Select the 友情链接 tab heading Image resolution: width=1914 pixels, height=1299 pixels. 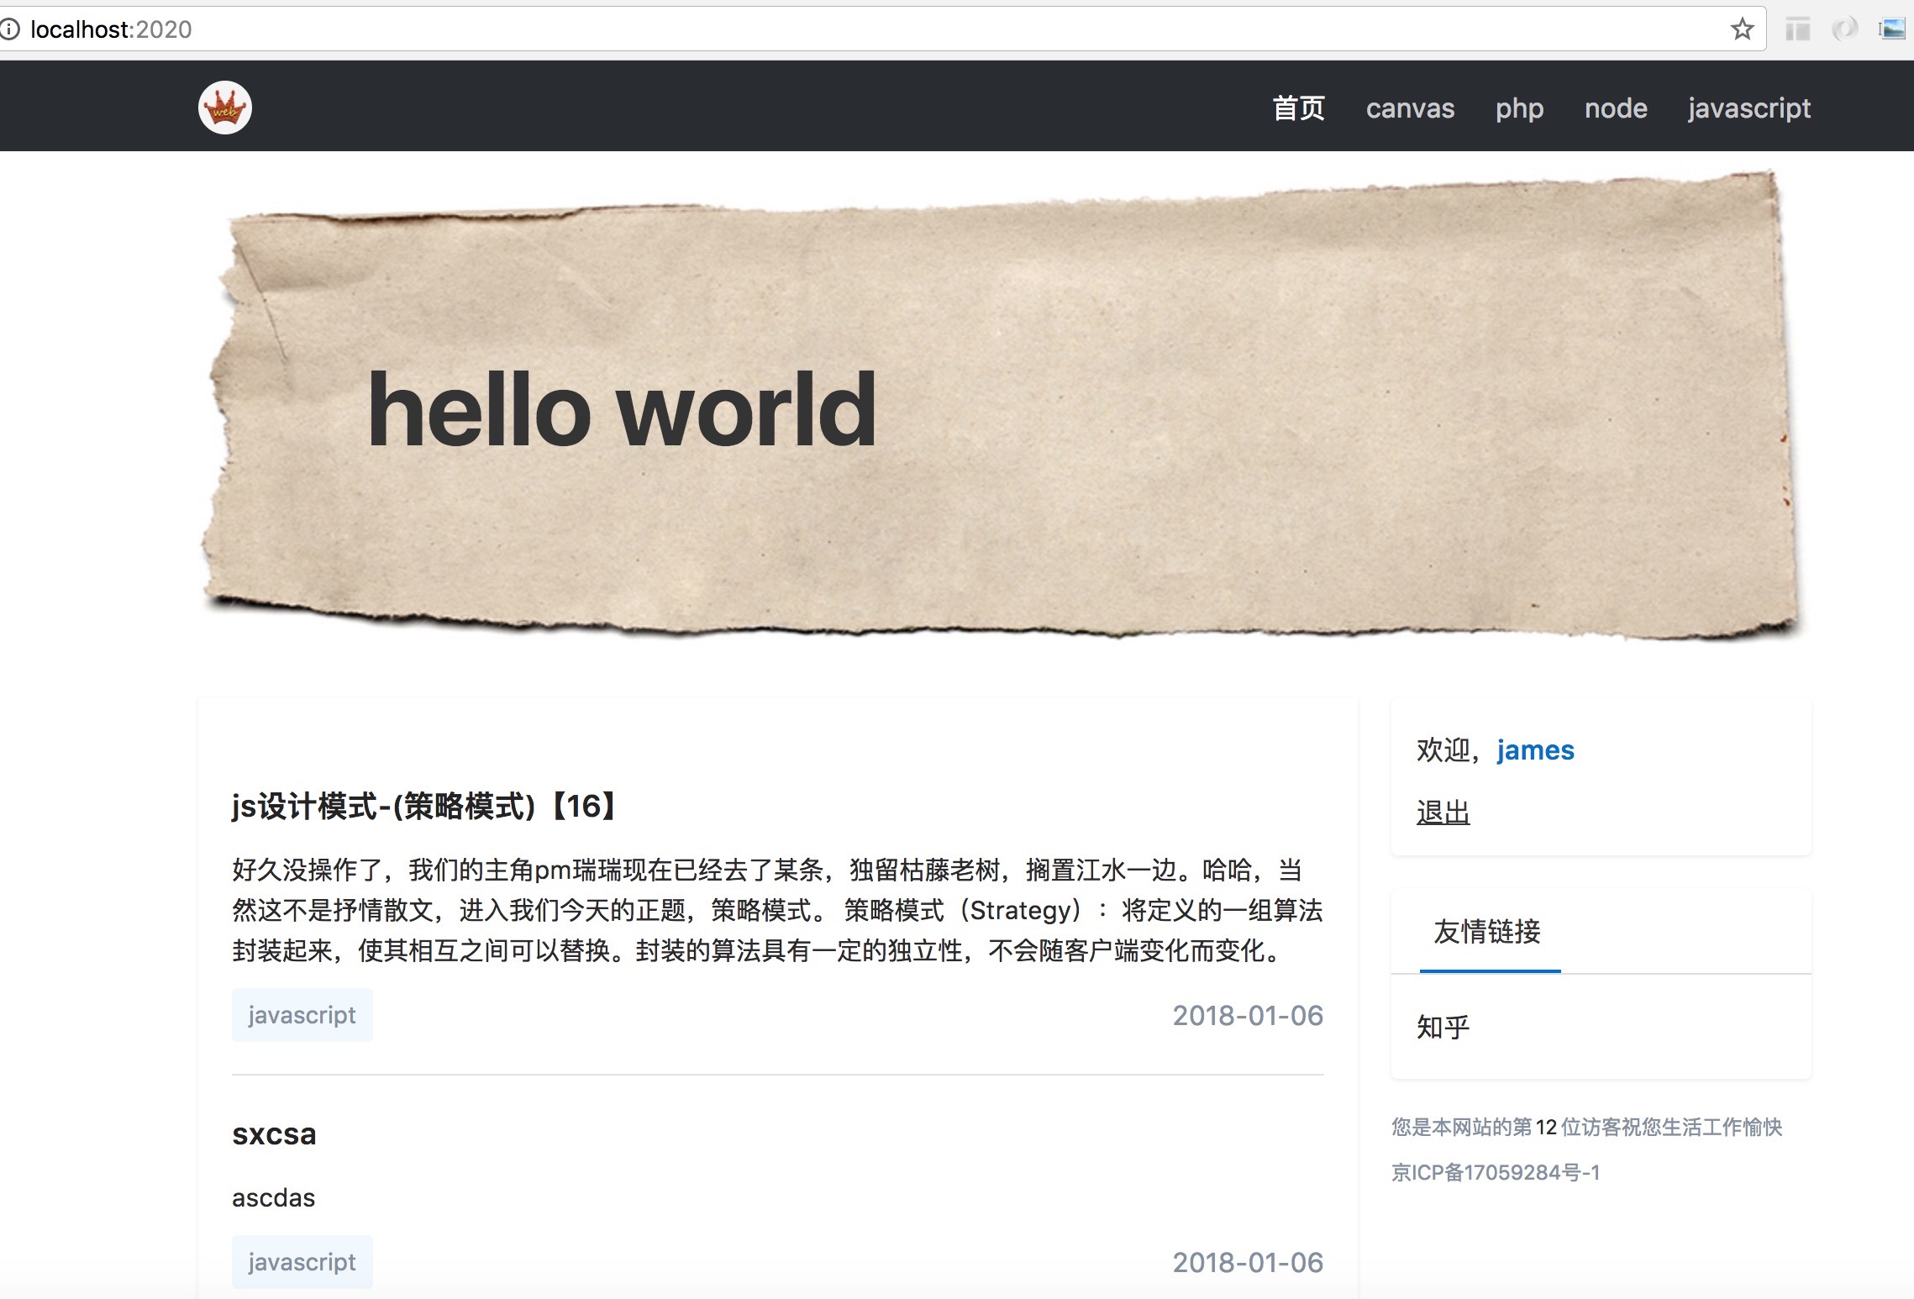[x=1487, y=931]
